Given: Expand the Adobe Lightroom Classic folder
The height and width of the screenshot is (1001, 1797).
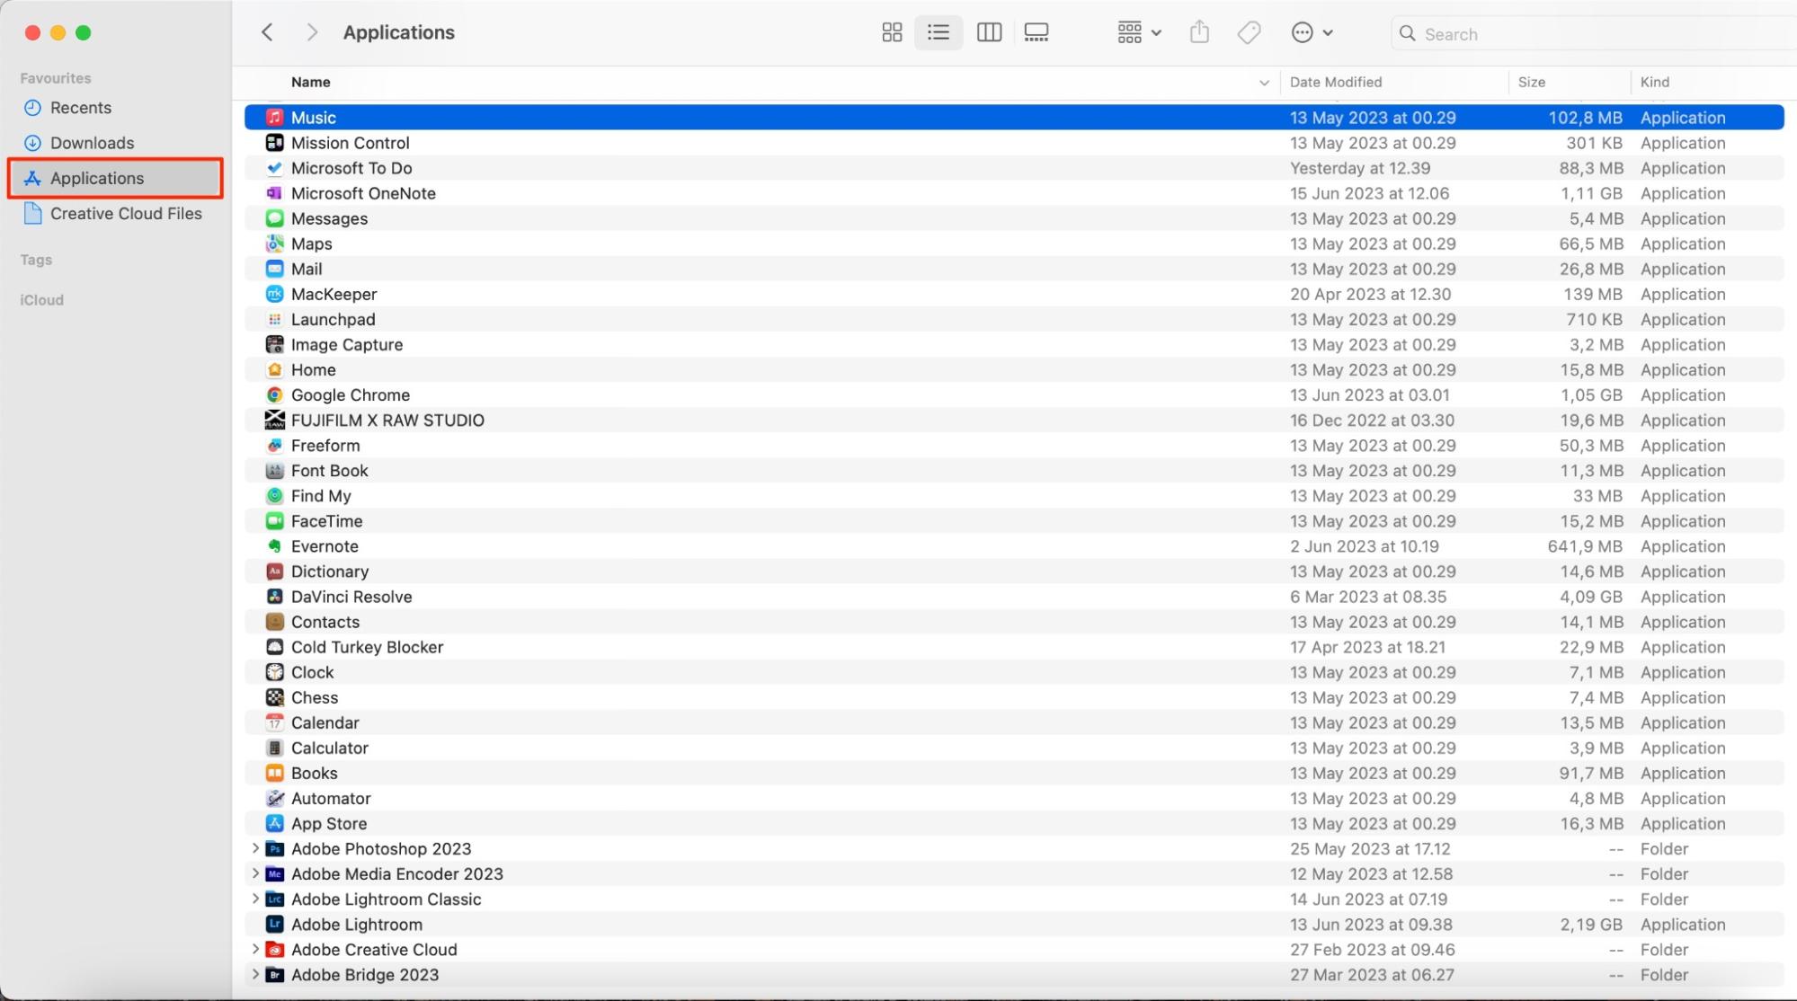Looking at the screenshot, I should click(x=254, y=899).
